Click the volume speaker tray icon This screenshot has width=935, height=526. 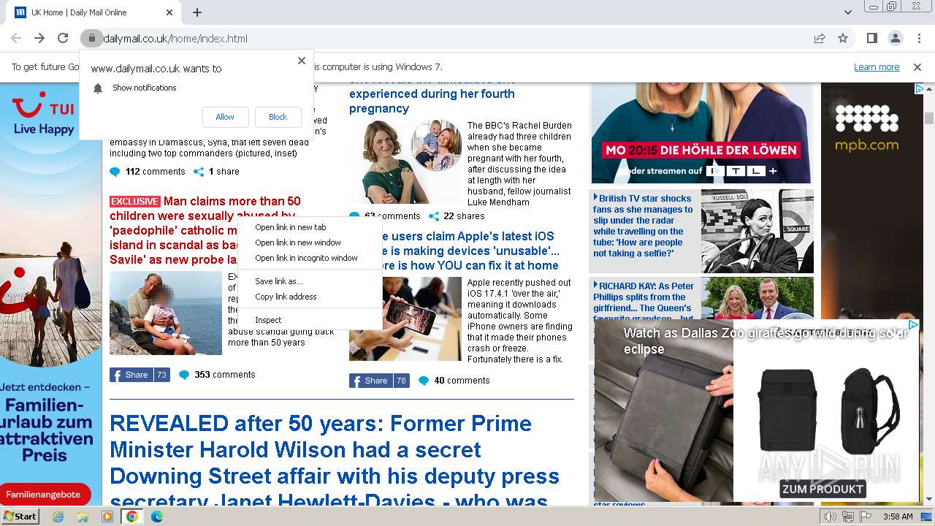coord(831,517)
